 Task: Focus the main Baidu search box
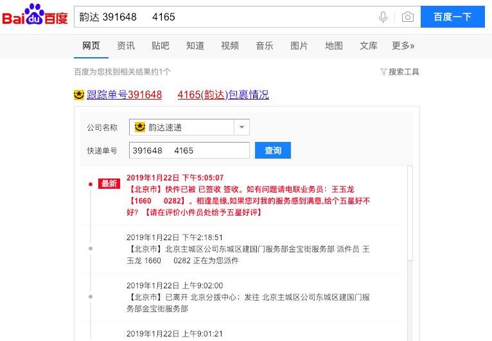225,17
